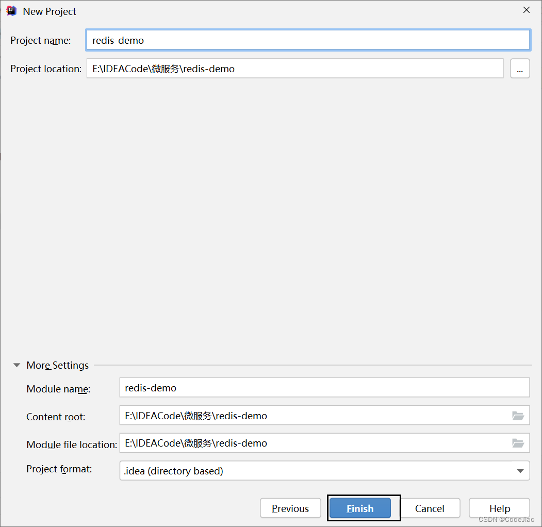The width and height of the screenshot is (542, 527).
Task: Browse folder for Content root
Action: tap(518, 416)
